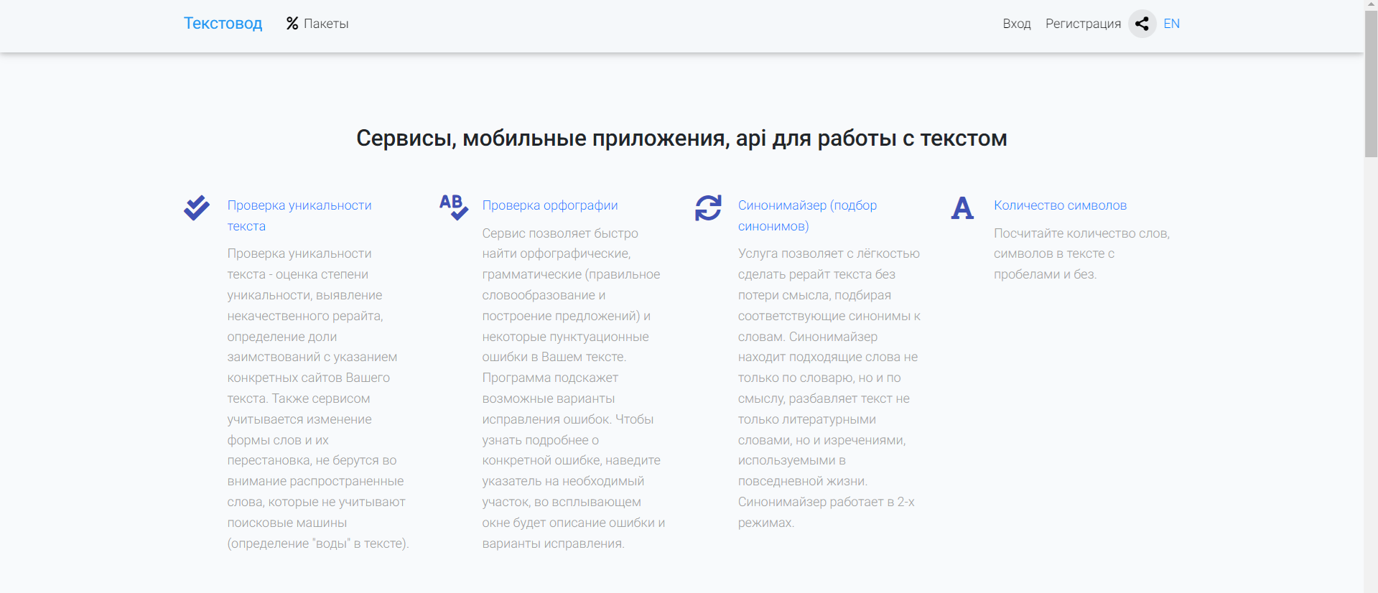This screenshot has height=593, width=1378.
Task: Click the paragraph starting 'Сервис позволяет быстро'
Action: click(x=574, y=388)
